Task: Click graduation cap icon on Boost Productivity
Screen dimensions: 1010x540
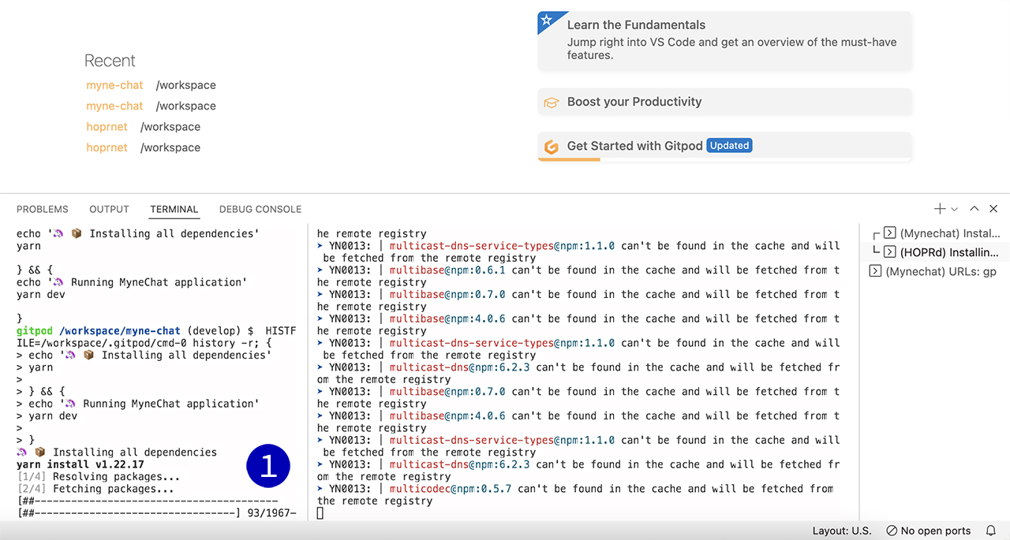Action: pos(551,102)
